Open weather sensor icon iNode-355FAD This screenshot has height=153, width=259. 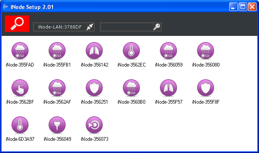coord(20,51)
